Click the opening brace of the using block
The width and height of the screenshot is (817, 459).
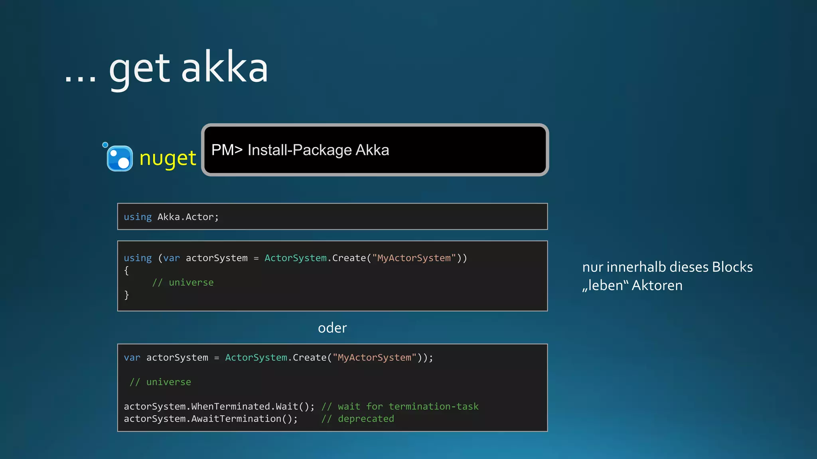[x=126, y=271]
